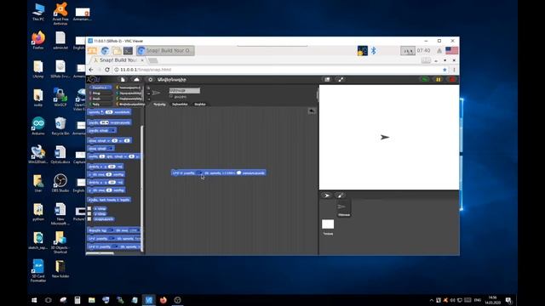Screen dimensions: 545x306
Task: Open the first dropdown on the script block in scripting area
Action: point(199,173)
